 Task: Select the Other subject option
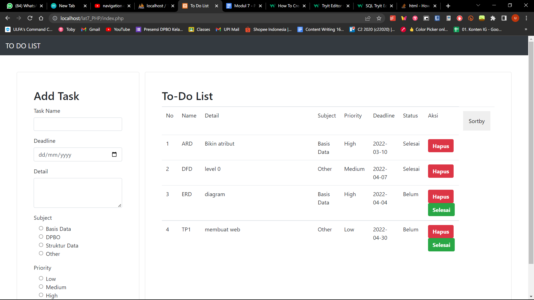41,253
